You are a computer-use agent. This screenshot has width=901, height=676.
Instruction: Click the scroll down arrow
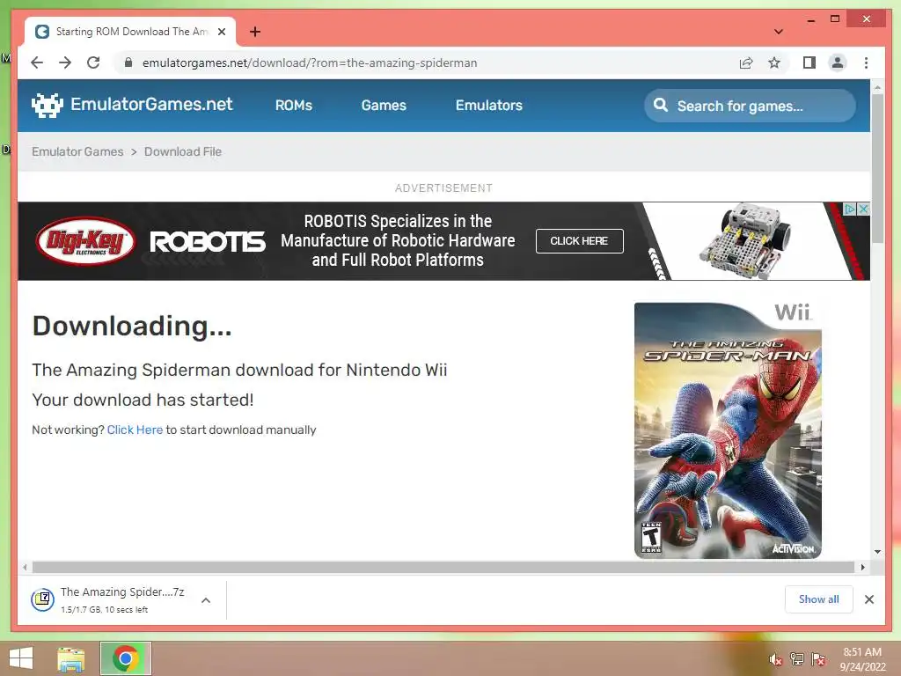pyautogui.click(x=877, y=552)
